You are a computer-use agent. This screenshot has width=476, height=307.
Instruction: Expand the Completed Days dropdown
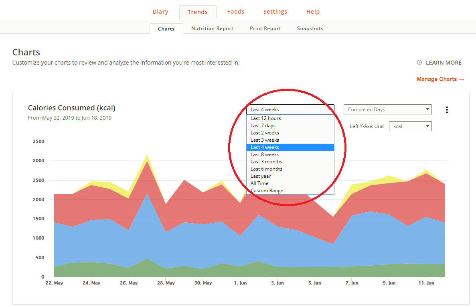tap(387, 109)
